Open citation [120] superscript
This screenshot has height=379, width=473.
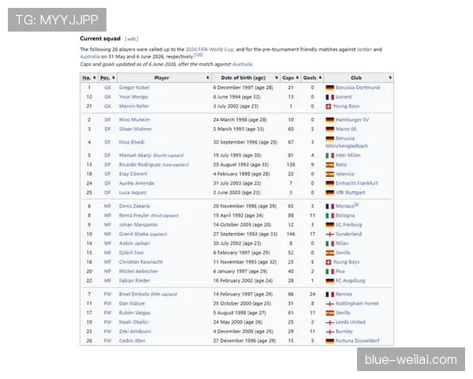pyautogui.click(x=198, y=54)
